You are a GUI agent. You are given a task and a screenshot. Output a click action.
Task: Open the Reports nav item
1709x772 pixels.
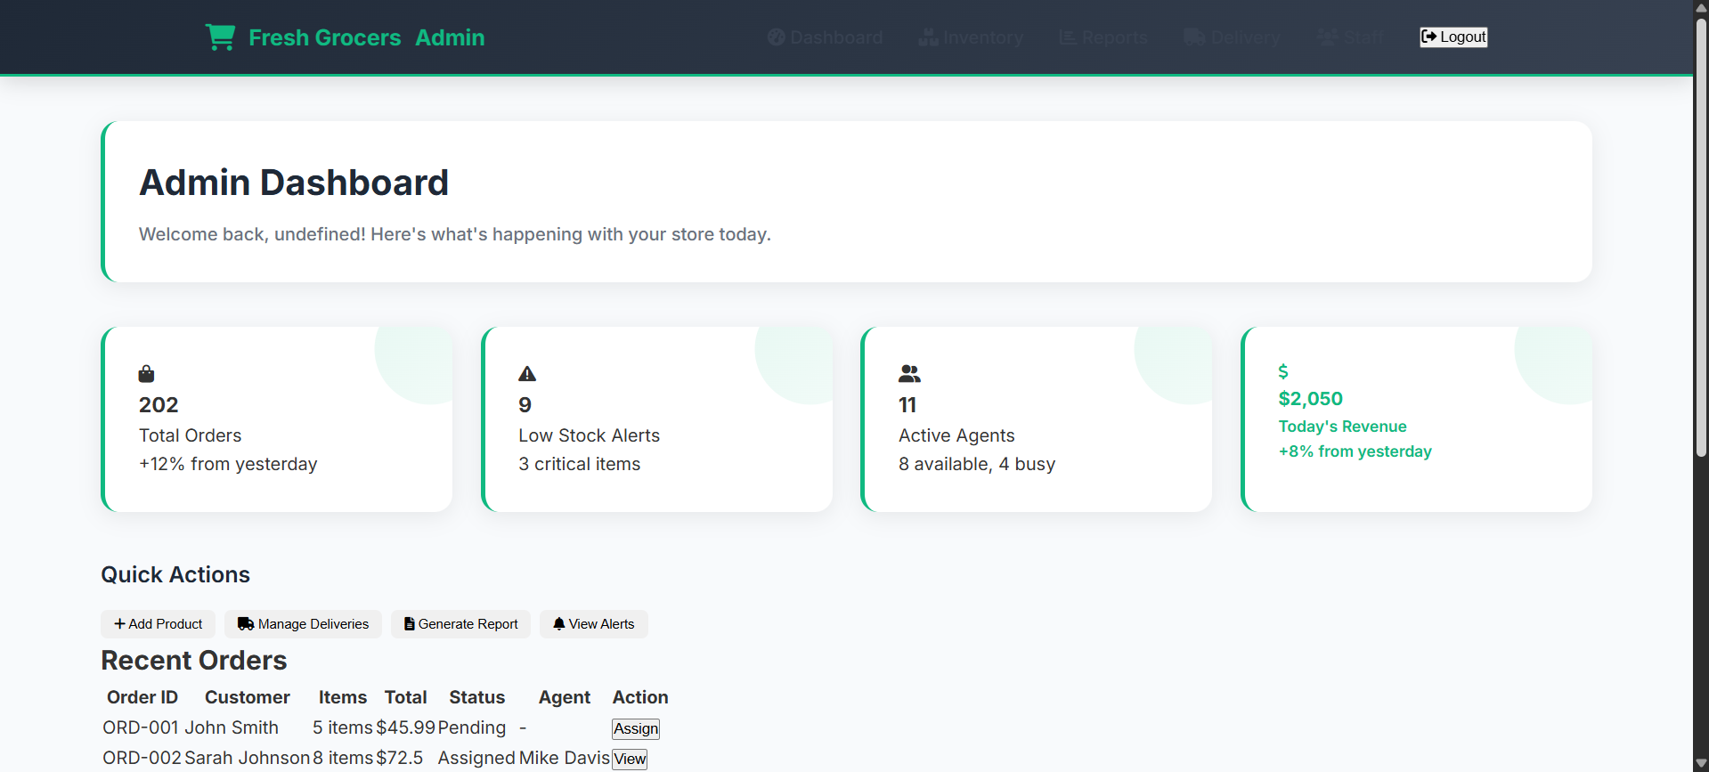click(1103, 37)
